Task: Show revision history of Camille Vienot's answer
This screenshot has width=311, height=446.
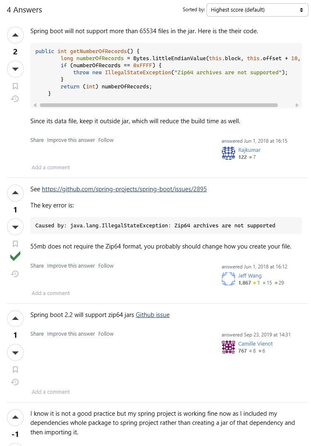Action: coord(15,382)
